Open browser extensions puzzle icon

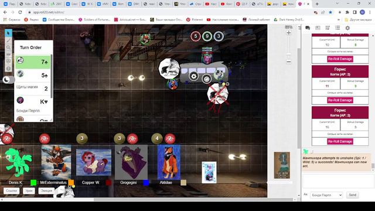pos(347,12)
